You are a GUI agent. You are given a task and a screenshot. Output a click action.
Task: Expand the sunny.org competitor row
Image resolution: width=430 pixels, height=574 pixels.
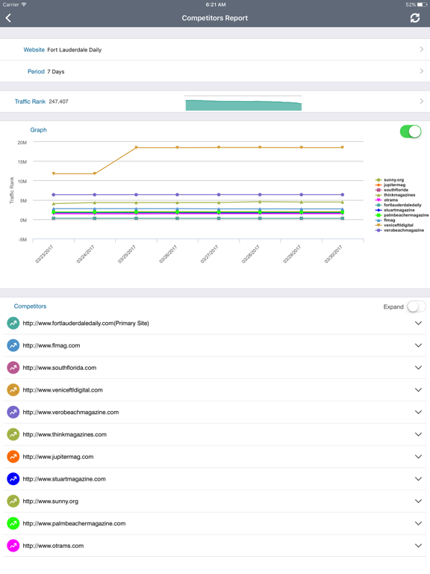coord(418,502)
